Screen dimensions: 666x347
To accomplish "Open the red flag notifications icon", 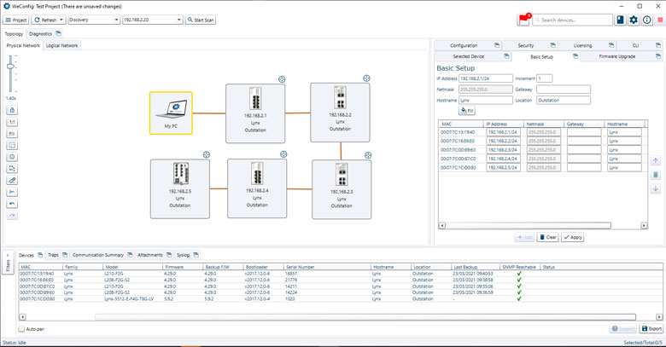I will 523,20.
